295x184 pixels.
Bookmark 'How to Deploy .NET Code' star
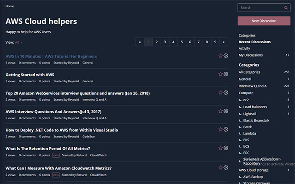[x=220, y=129]
